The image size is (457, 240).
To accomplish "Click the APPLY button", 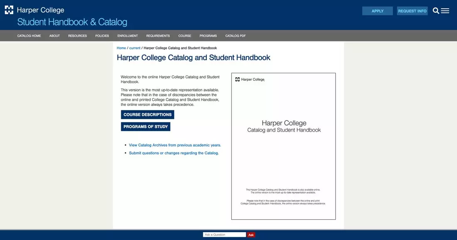I will pyautogui.click(x=377, y=11).
